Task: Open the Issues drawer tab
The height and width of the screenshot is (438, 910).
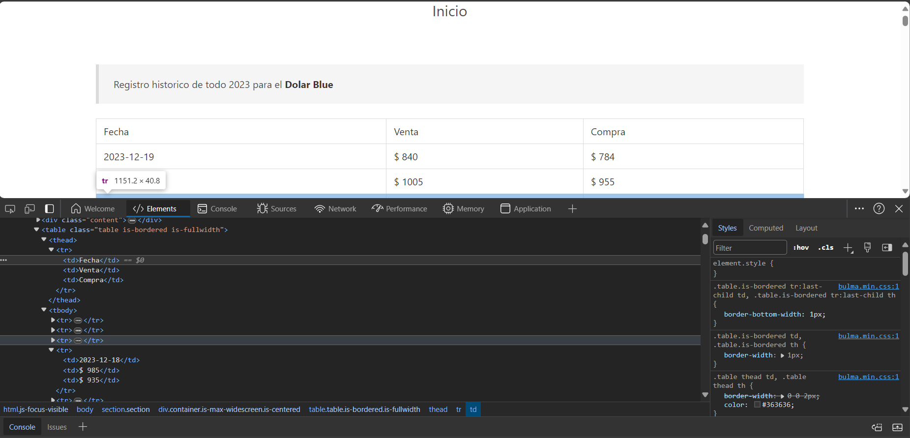Action: point(57,427)
